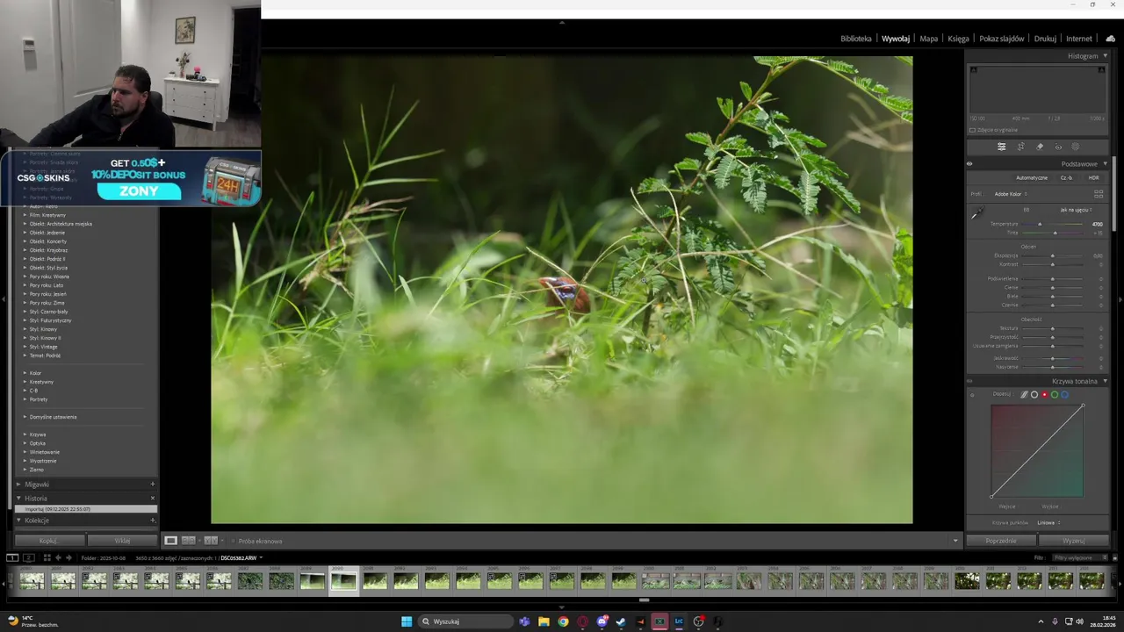Toggle shadow clipping indicator in histogram
Screen dimensions: 1124x632
(973, 70)
